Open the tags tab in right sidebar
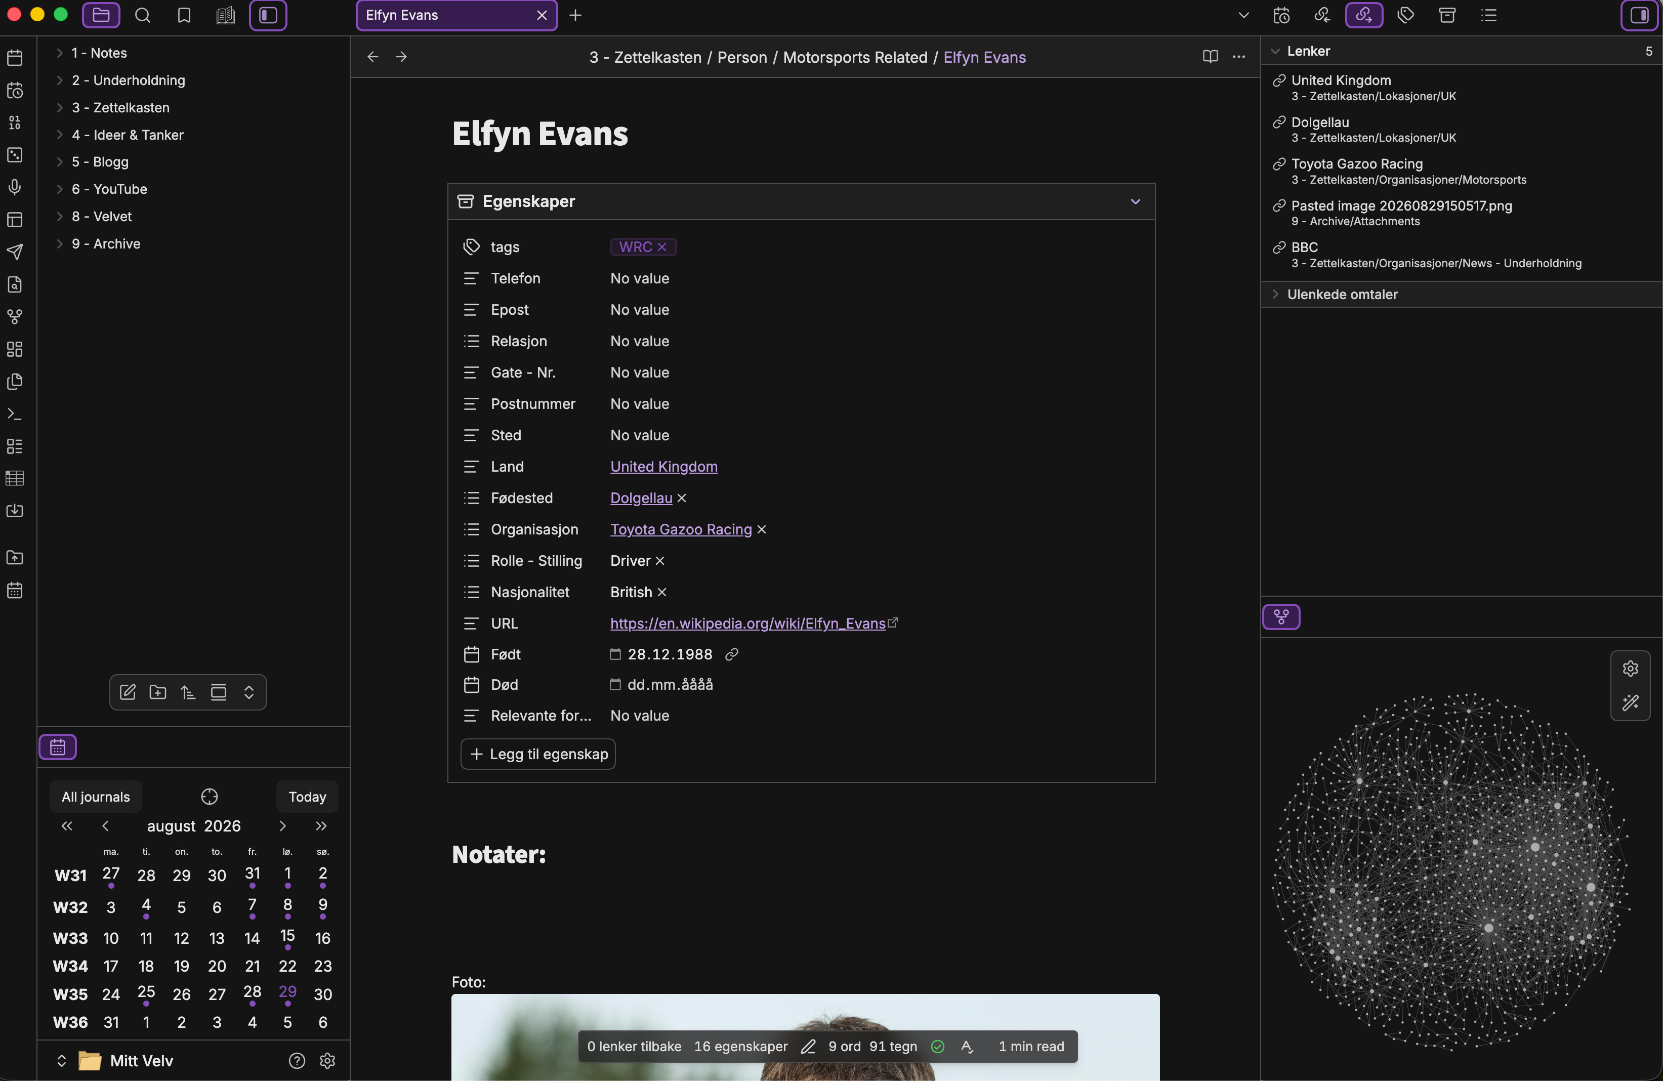 (x=1406, y=15)
